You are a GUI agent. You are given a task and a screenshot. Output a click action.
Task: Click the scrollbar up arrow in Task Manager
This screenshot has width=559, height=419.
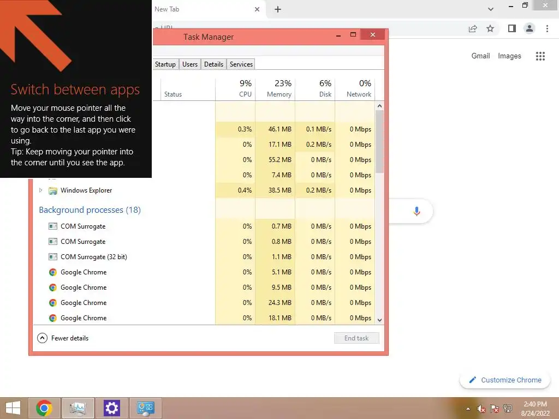[x=380, y=106]
